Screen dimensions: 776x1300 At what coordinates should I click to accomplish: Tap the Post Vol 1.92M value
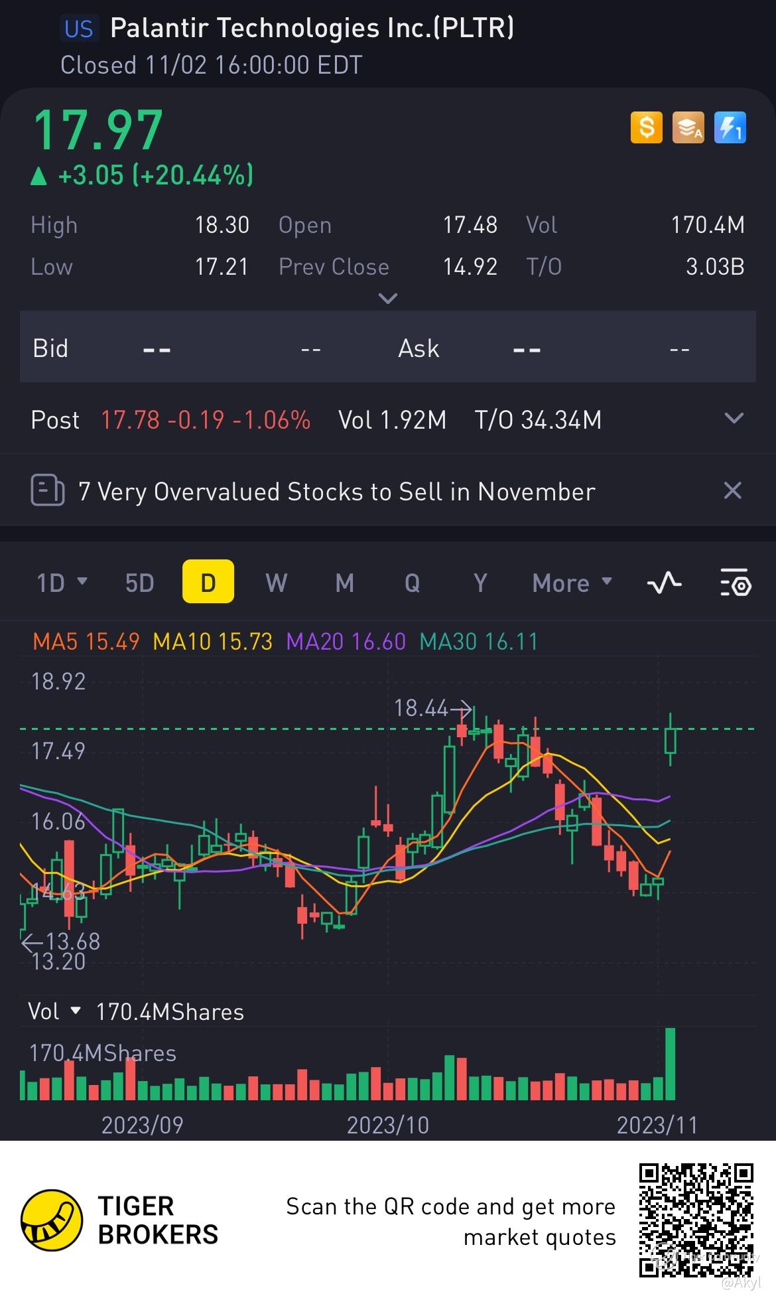point(392,419)
